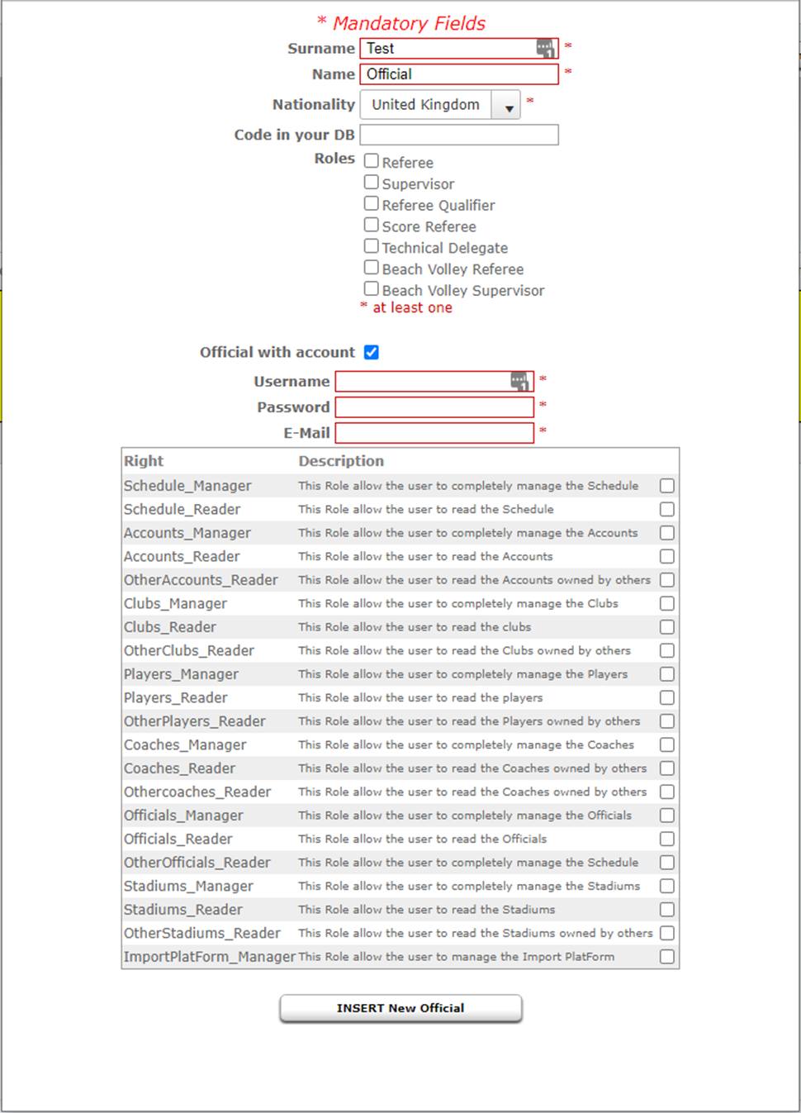Select the Technical Delegate role
801x1113 pixels.
[x=372, y=246]
